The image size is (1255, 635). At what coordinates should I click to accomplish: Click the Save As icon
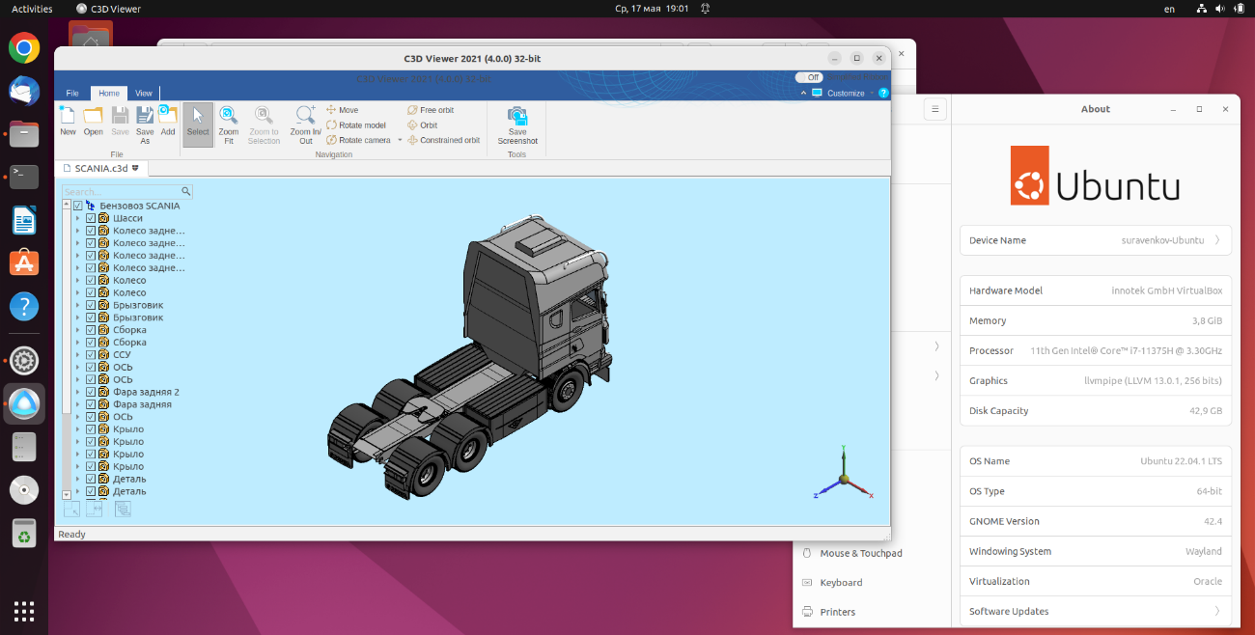(x=145, y=116)
